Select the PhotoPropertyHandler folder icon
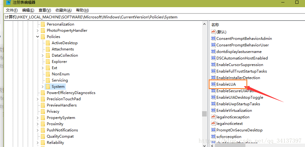This screenshot has height=147, width=305. tap(43, 31)
